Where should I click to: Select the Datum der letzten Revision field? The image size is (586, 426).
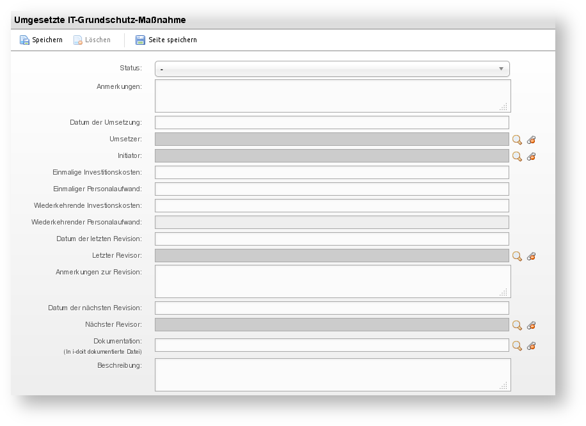[x=332, y=239]
